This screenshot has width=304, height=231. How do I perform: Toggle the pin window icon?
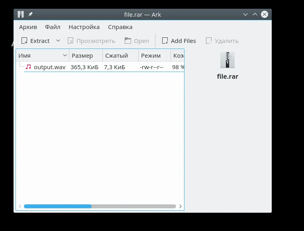pyautogui.click(x=30, y=14)
